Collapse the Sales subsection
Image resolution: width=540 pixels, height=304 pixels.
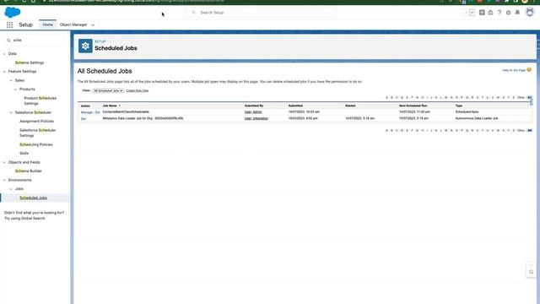pyautogui.click(x=11, y=80)
